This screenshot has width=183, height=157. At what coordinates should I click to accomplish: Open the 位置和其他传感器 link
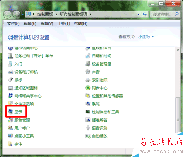[107, 96]
